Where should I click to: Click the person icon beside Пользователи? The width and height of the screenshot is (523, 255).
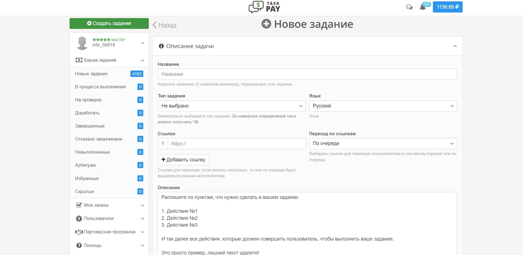coord(79,219)
